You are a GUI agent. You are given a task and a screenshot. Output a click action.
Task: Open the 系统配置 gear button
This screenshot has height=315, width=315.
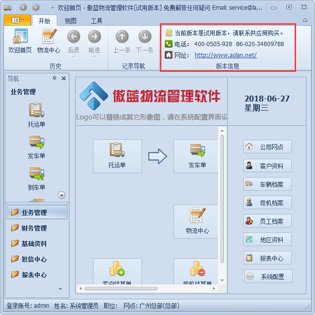tap(268, 276)
